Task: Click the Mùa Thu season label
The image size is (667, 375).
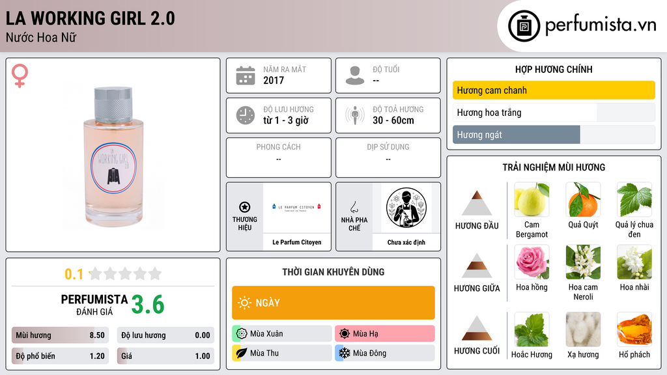Action: [x=264, y=354]
